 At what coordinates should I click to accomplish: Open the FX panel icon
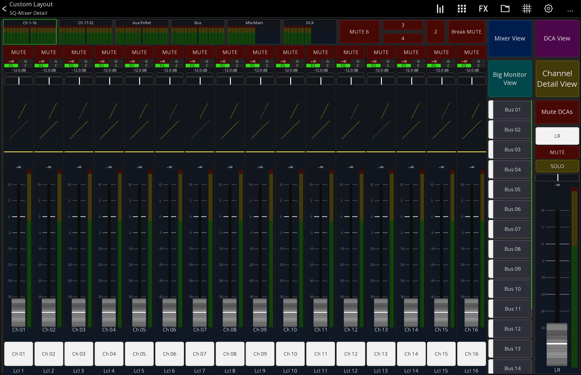(483, 9)
